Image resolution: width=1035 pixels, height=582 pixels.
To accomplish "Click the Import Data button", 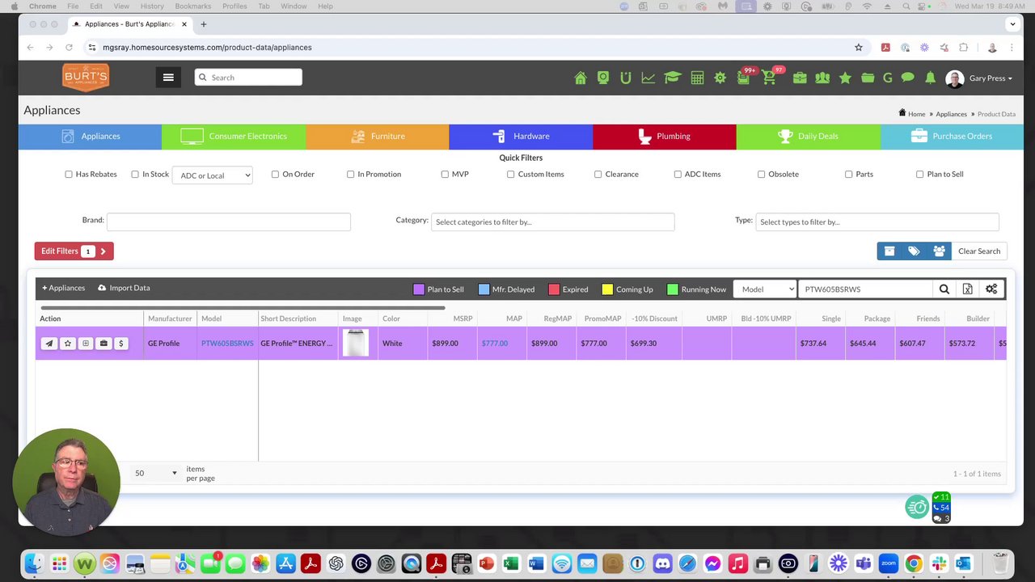I will 124,289.
